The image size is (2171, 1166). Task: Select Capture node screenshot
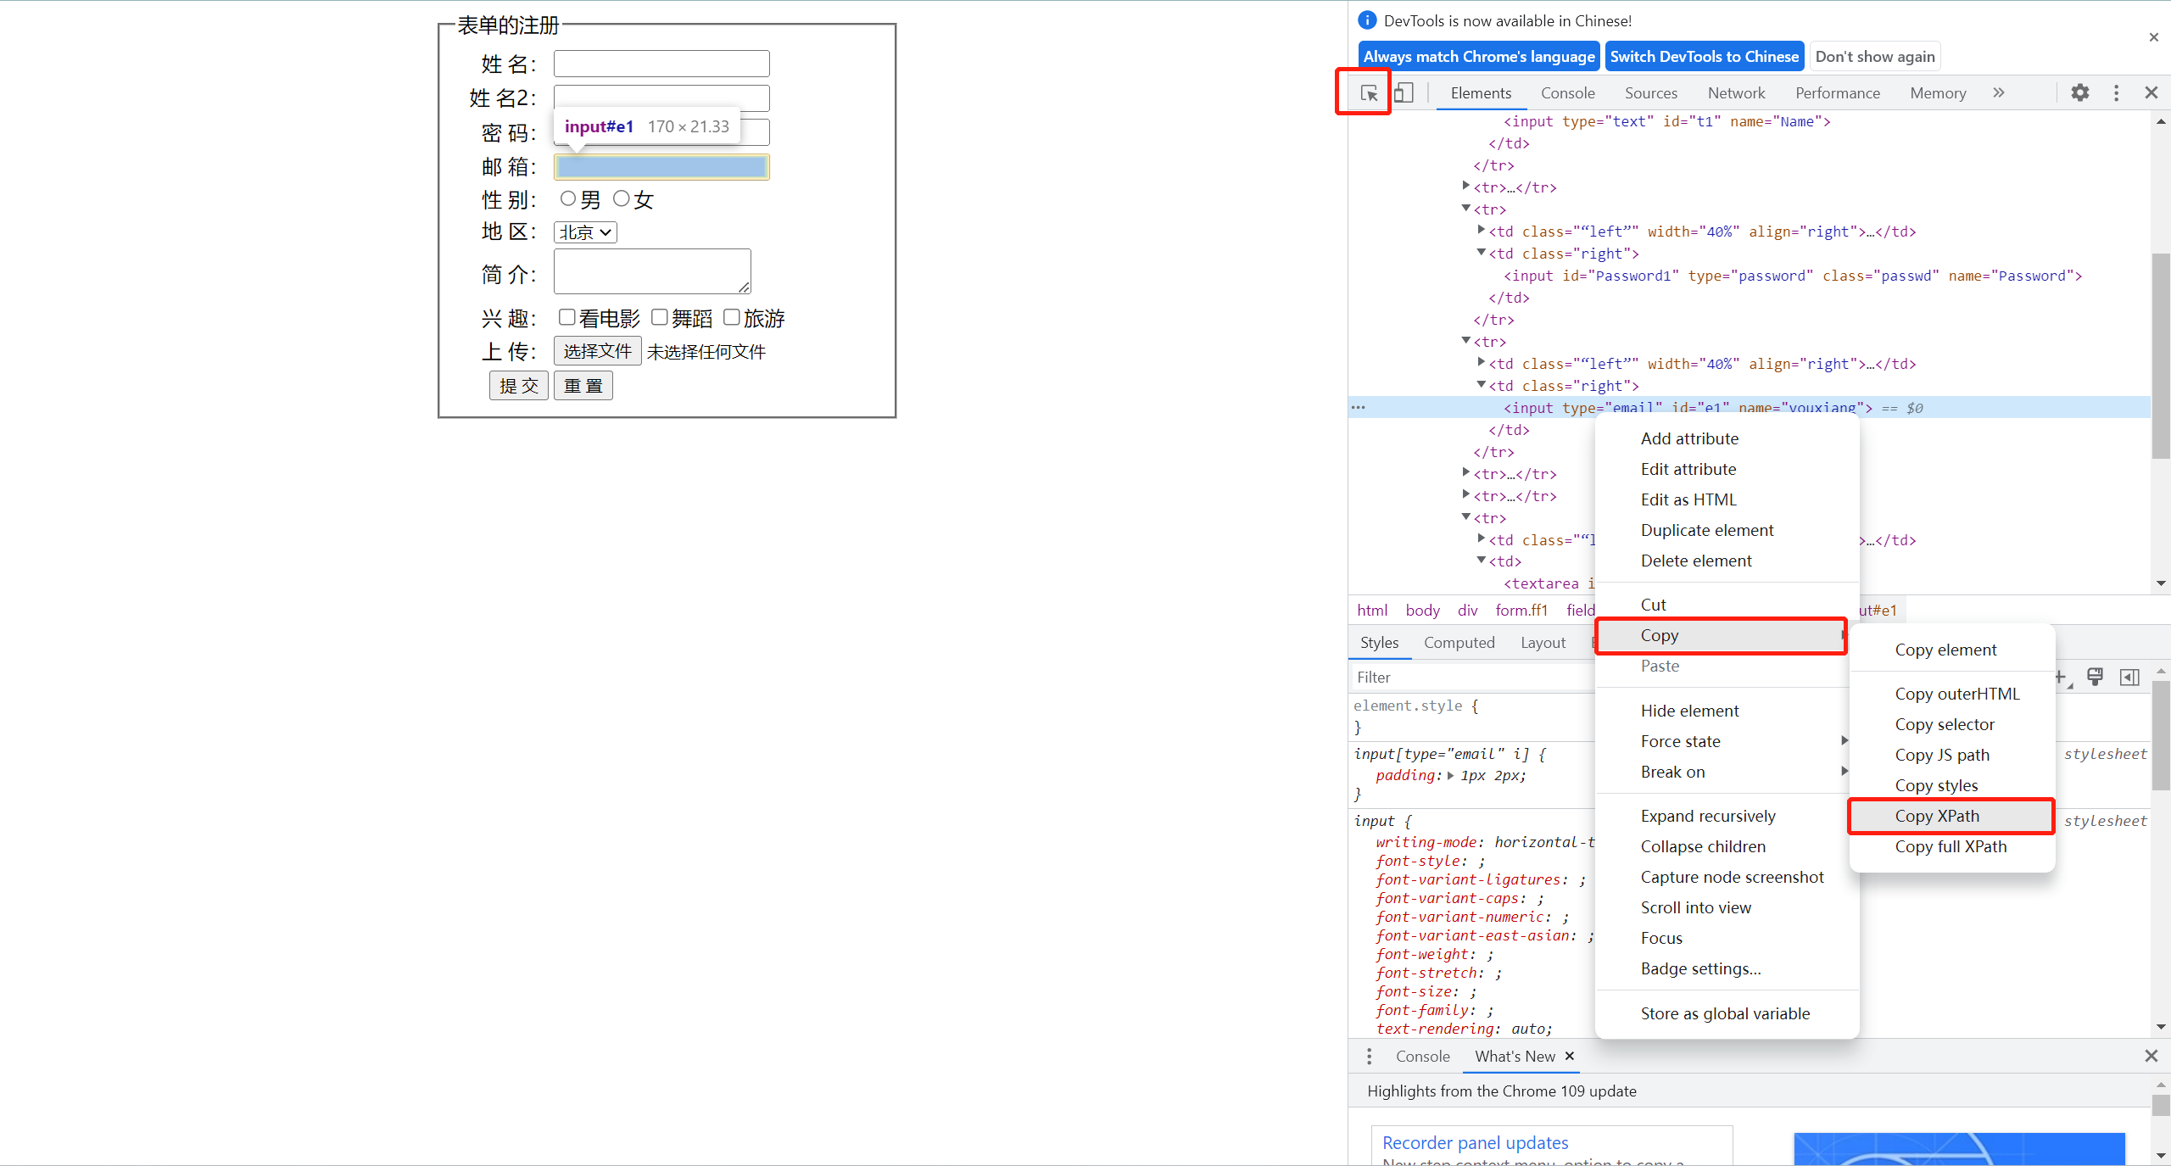1727,877
